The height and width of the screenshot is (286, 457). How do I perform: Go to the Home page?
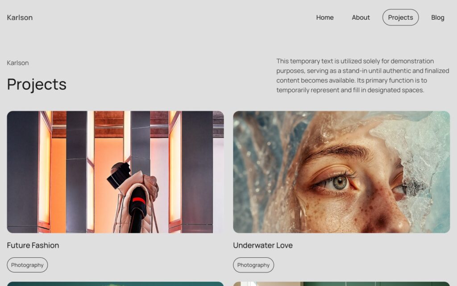325,17
